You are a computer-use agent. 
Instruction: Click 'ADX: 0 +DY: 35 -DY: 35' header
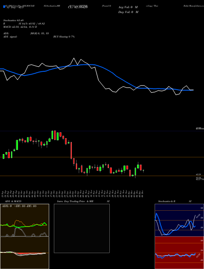click(x=19, y=206)
